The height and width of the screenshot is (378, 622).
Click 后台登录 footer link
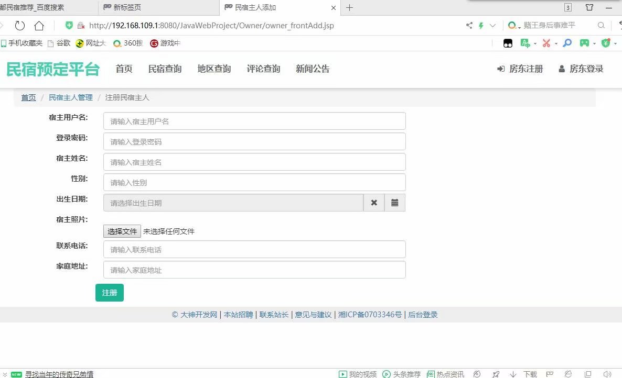423,315
